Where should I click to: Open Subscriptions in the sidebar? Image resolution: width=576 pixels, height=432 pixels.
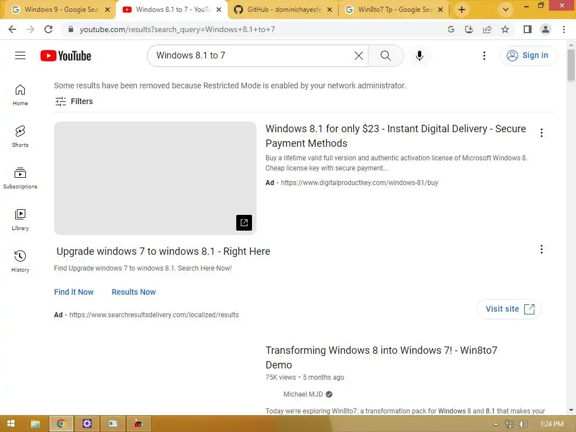tap(20, 178)
